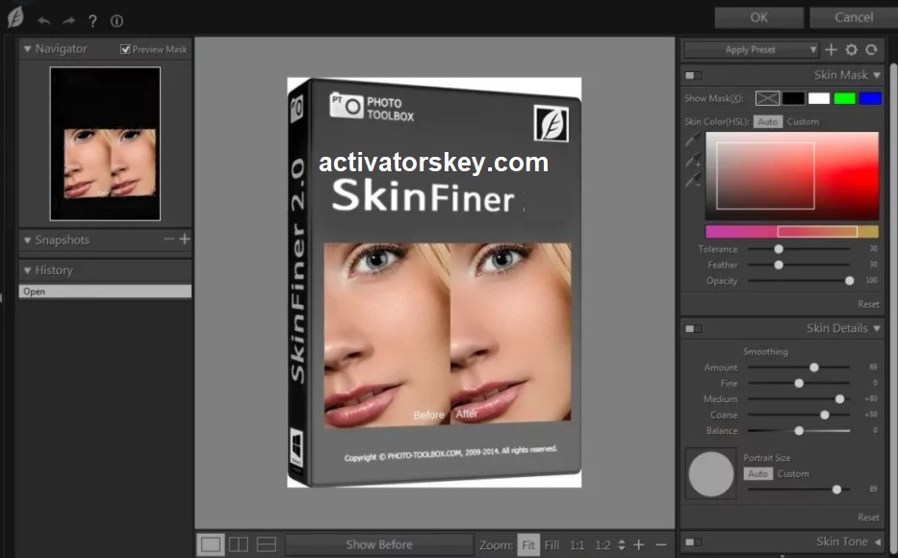Show mask in black swatch
The height and width of the screenshot is (558, 898).
pyautogui.click(x=794, y=98)
